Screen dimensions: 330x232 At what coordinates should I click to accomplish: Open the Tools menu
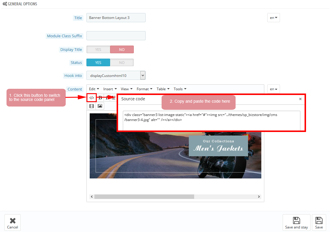click(x=180, y=89)
